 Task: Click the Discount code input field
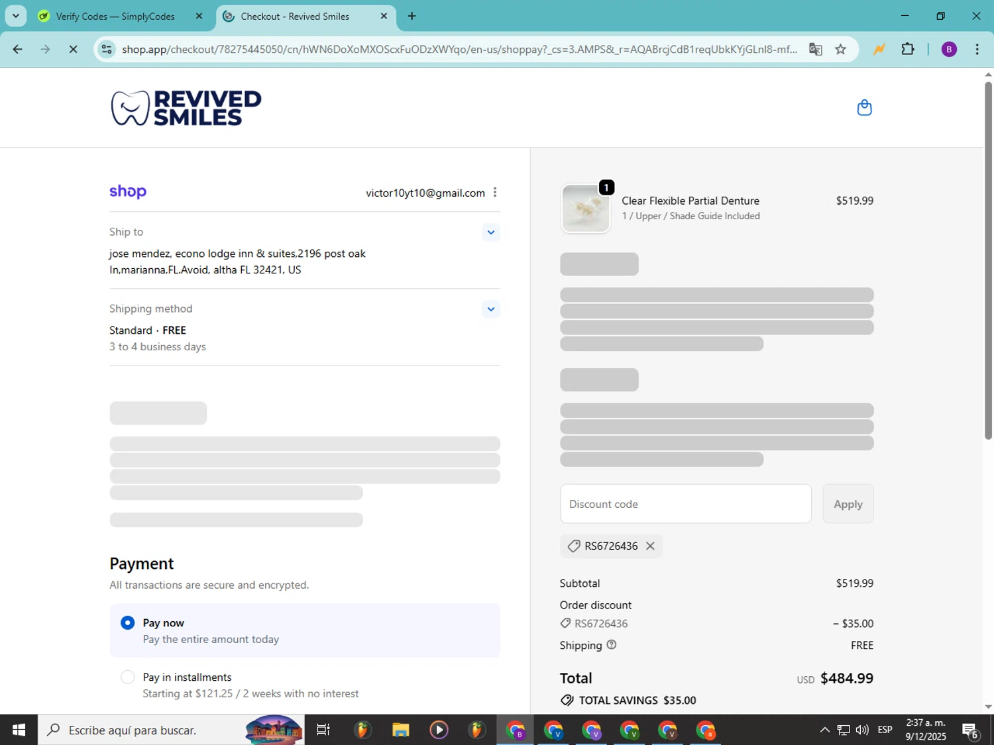(686, 504)
